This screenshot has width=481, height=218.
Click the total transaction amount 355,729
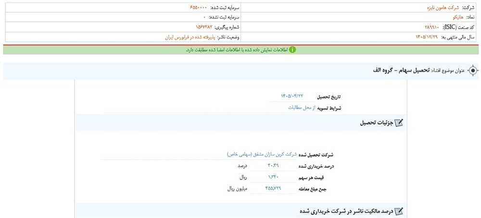pyautogui.click(x=273, y=188)
